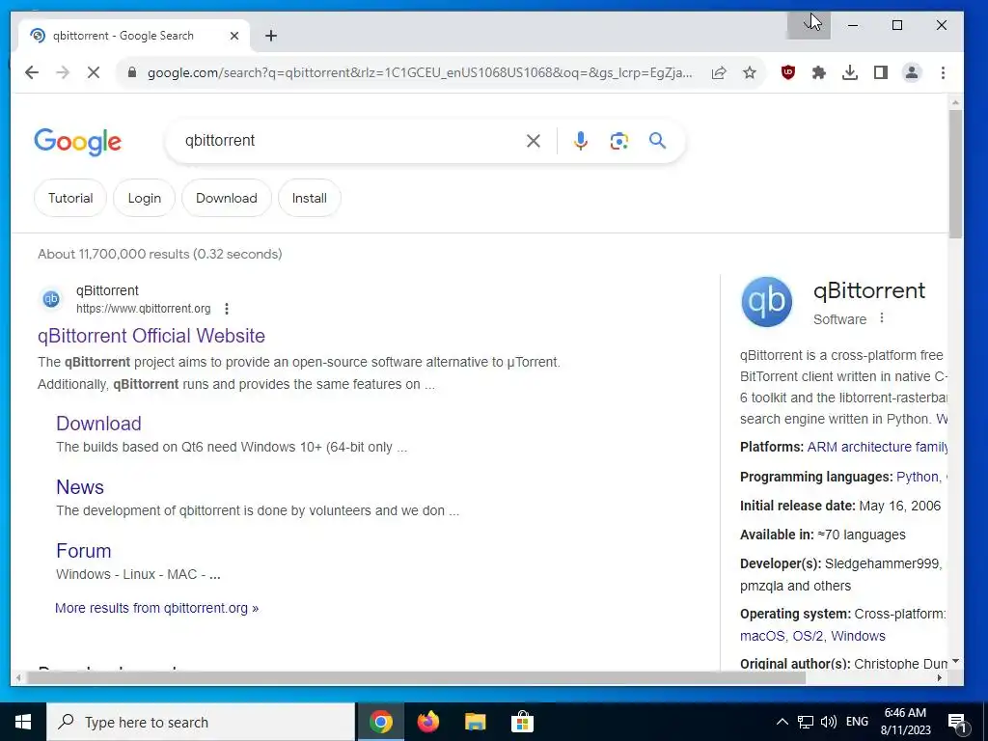The height and width of the screenshot is (741, 988).
Task: Select the Download filter chip
Action: click(226, 198)
